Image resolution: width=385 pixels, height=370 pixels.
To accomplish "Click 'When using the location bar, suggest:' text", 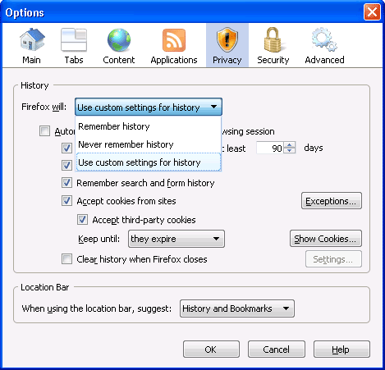I will tap(97, 308).
